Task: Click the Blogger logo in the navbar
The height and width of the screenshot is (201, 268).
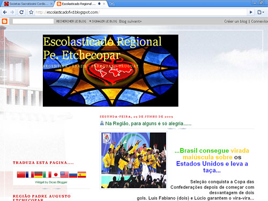Action: click(x=5, y=21)
